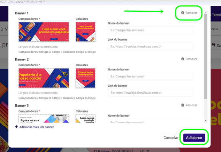Select Banner 1 Celulares image thumbnail

85,32
